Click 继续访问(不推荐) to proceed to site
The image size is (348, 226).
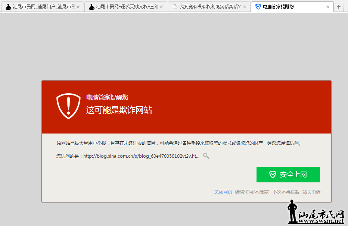[x=252, y=192]
